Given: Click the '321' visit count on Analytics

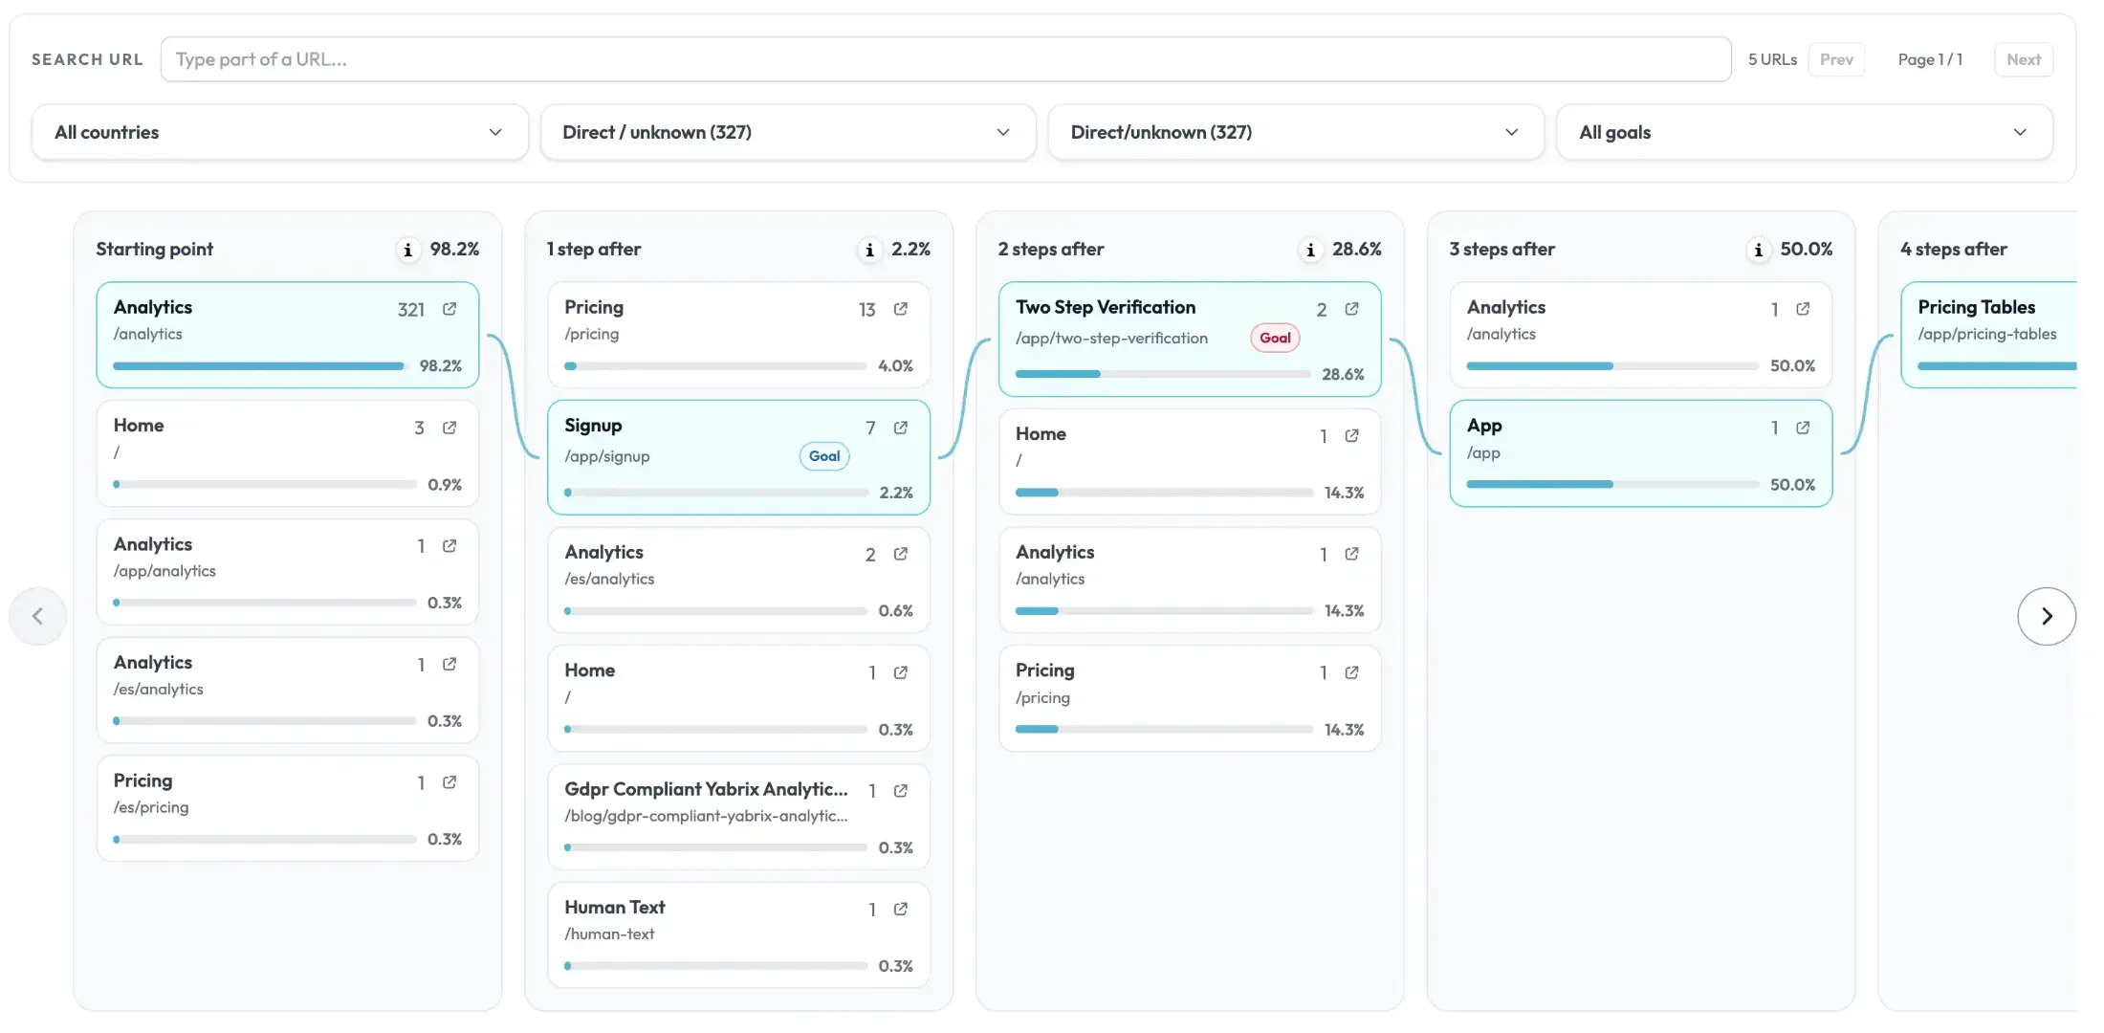Looking at the screenshot, I should click(x=411, y=309).
